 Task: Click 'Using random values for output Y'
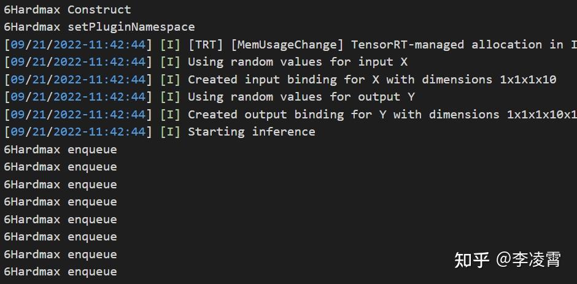pyautogui.click(x=301, y=97)
